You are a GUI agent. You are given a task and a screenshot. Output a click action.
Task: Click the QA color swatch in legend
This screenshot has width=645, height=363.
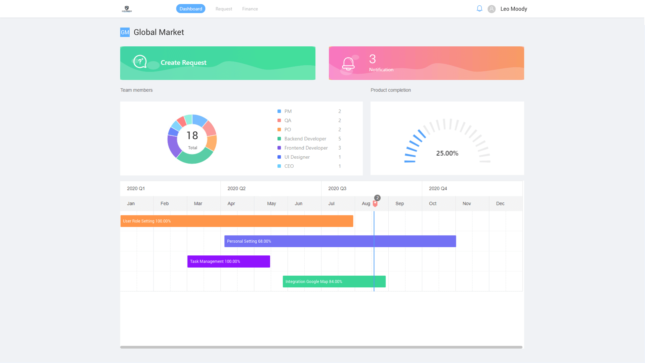279,120
